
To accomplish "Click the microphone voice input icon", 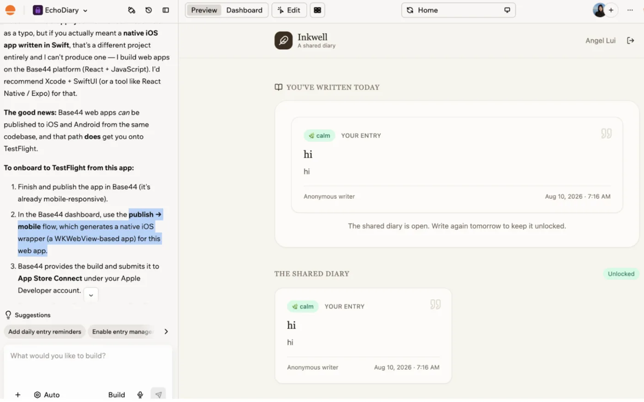I will (140, 395).
